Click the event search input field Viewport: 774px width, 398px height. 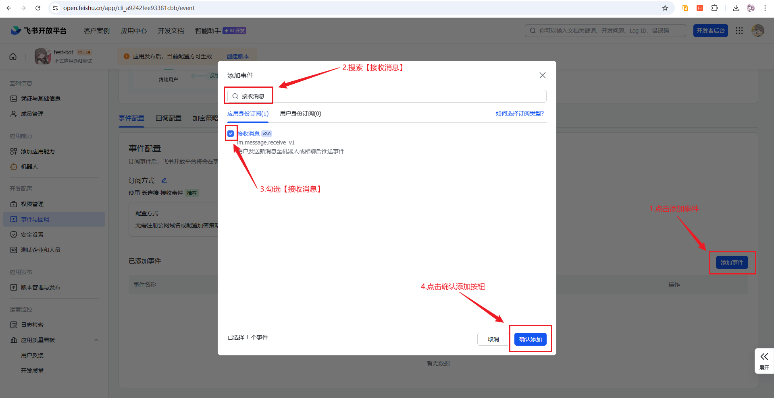coord(387,96)
